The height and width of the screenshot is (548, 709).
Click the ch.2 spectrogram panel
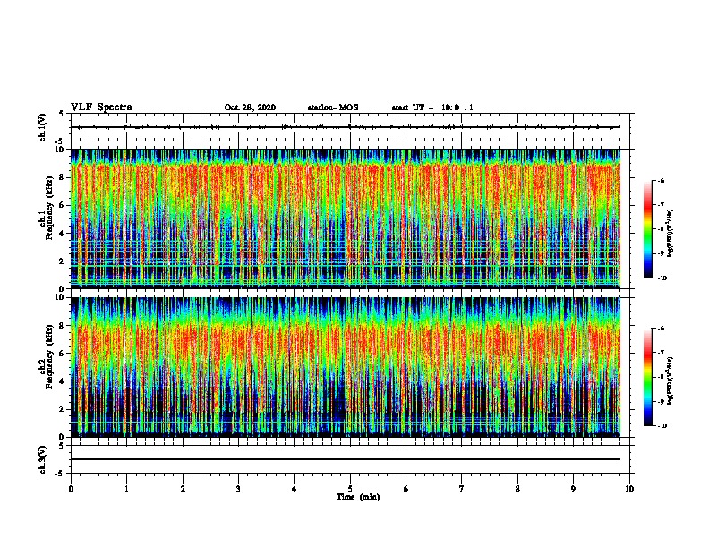(x=346, y=367)
